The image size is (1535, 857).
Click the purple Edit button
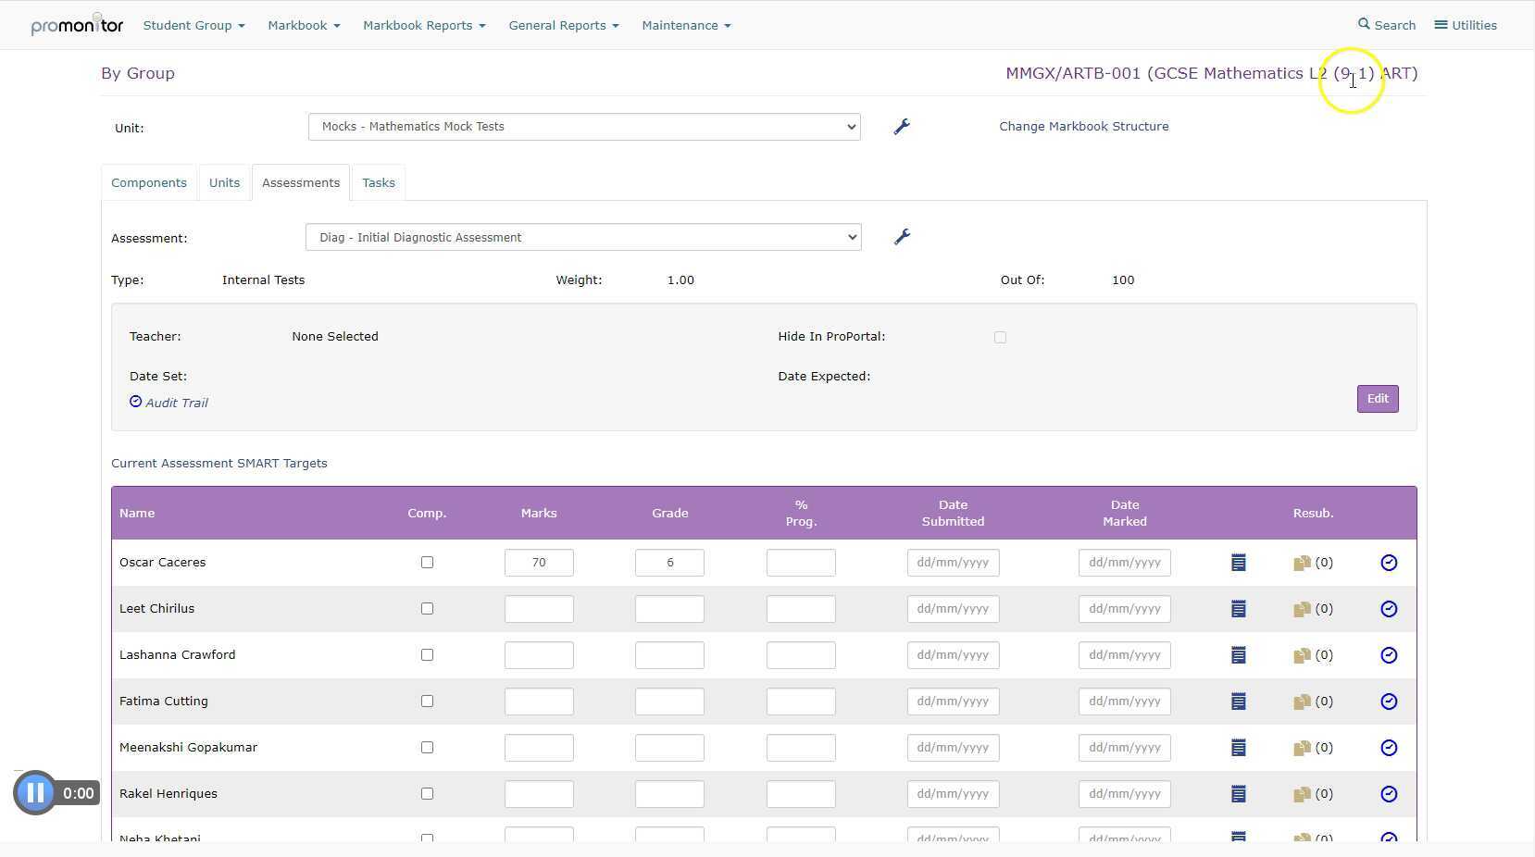pyautogui.click(x=1377, y=399)
